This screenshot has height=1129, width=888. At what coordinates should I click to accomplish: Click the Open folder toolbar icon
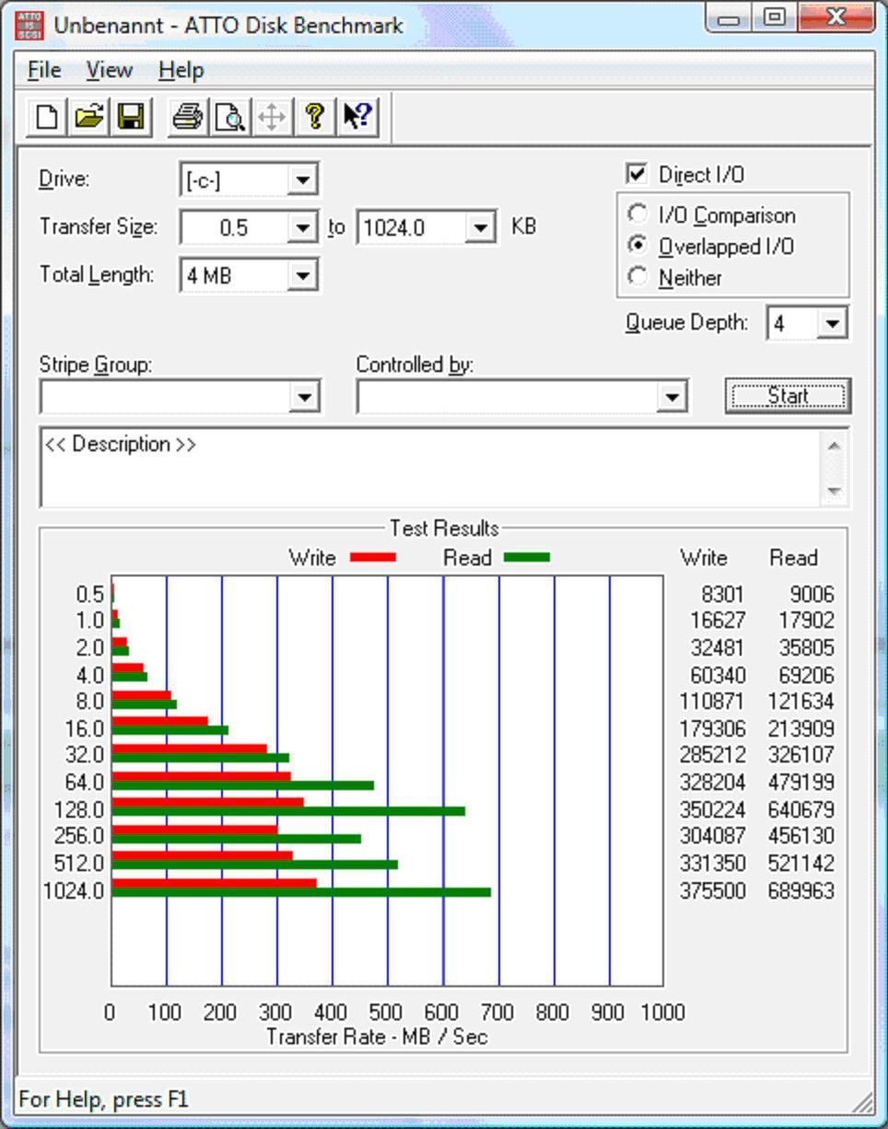pos(89,117)
